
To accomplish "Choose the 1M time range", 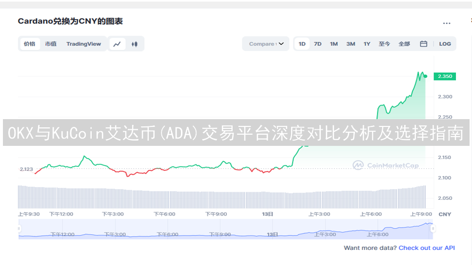I will pos(334,44).
